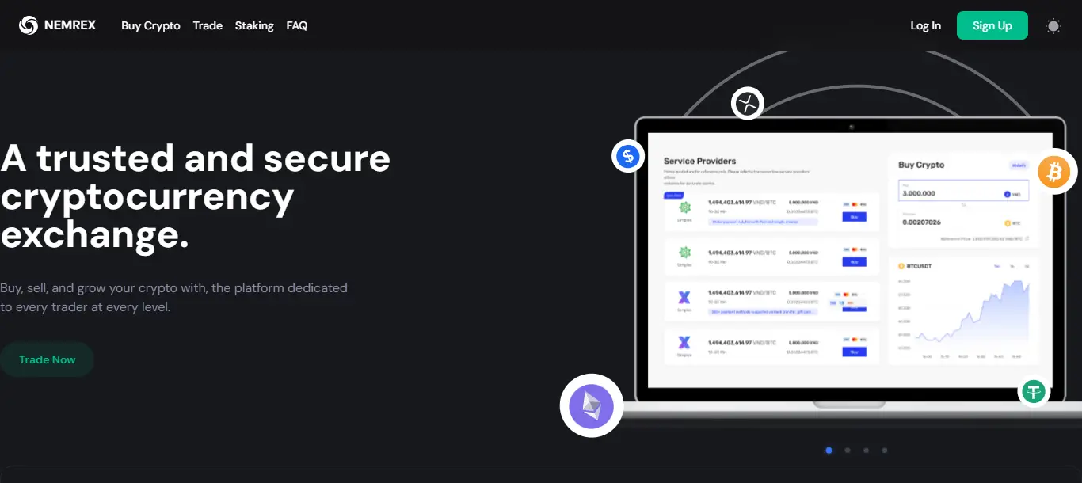
Task: Select the fourth carousel slide dot
Action: pyautogui.click(x=885, y=451)
